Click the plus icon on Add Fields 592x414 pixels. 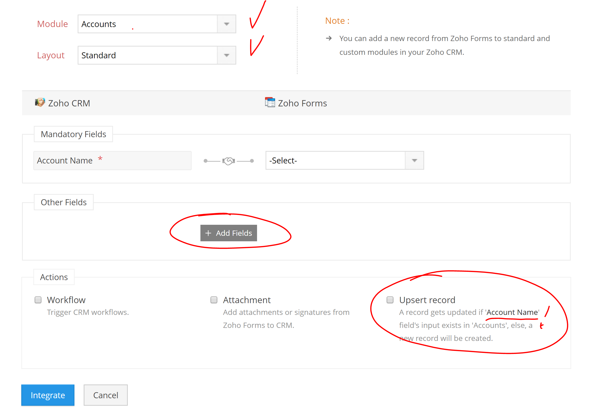208,233
